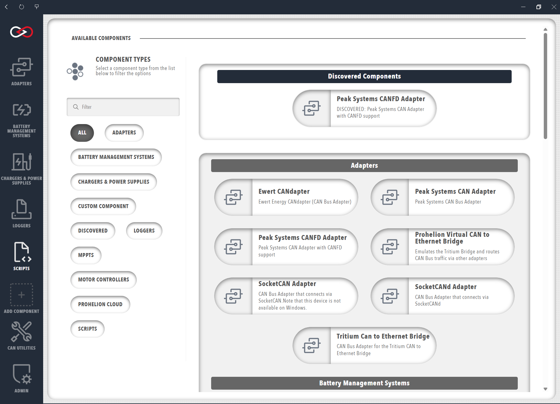Open Battery Management Systems in sidebar
560x404 pixels.
21,120
